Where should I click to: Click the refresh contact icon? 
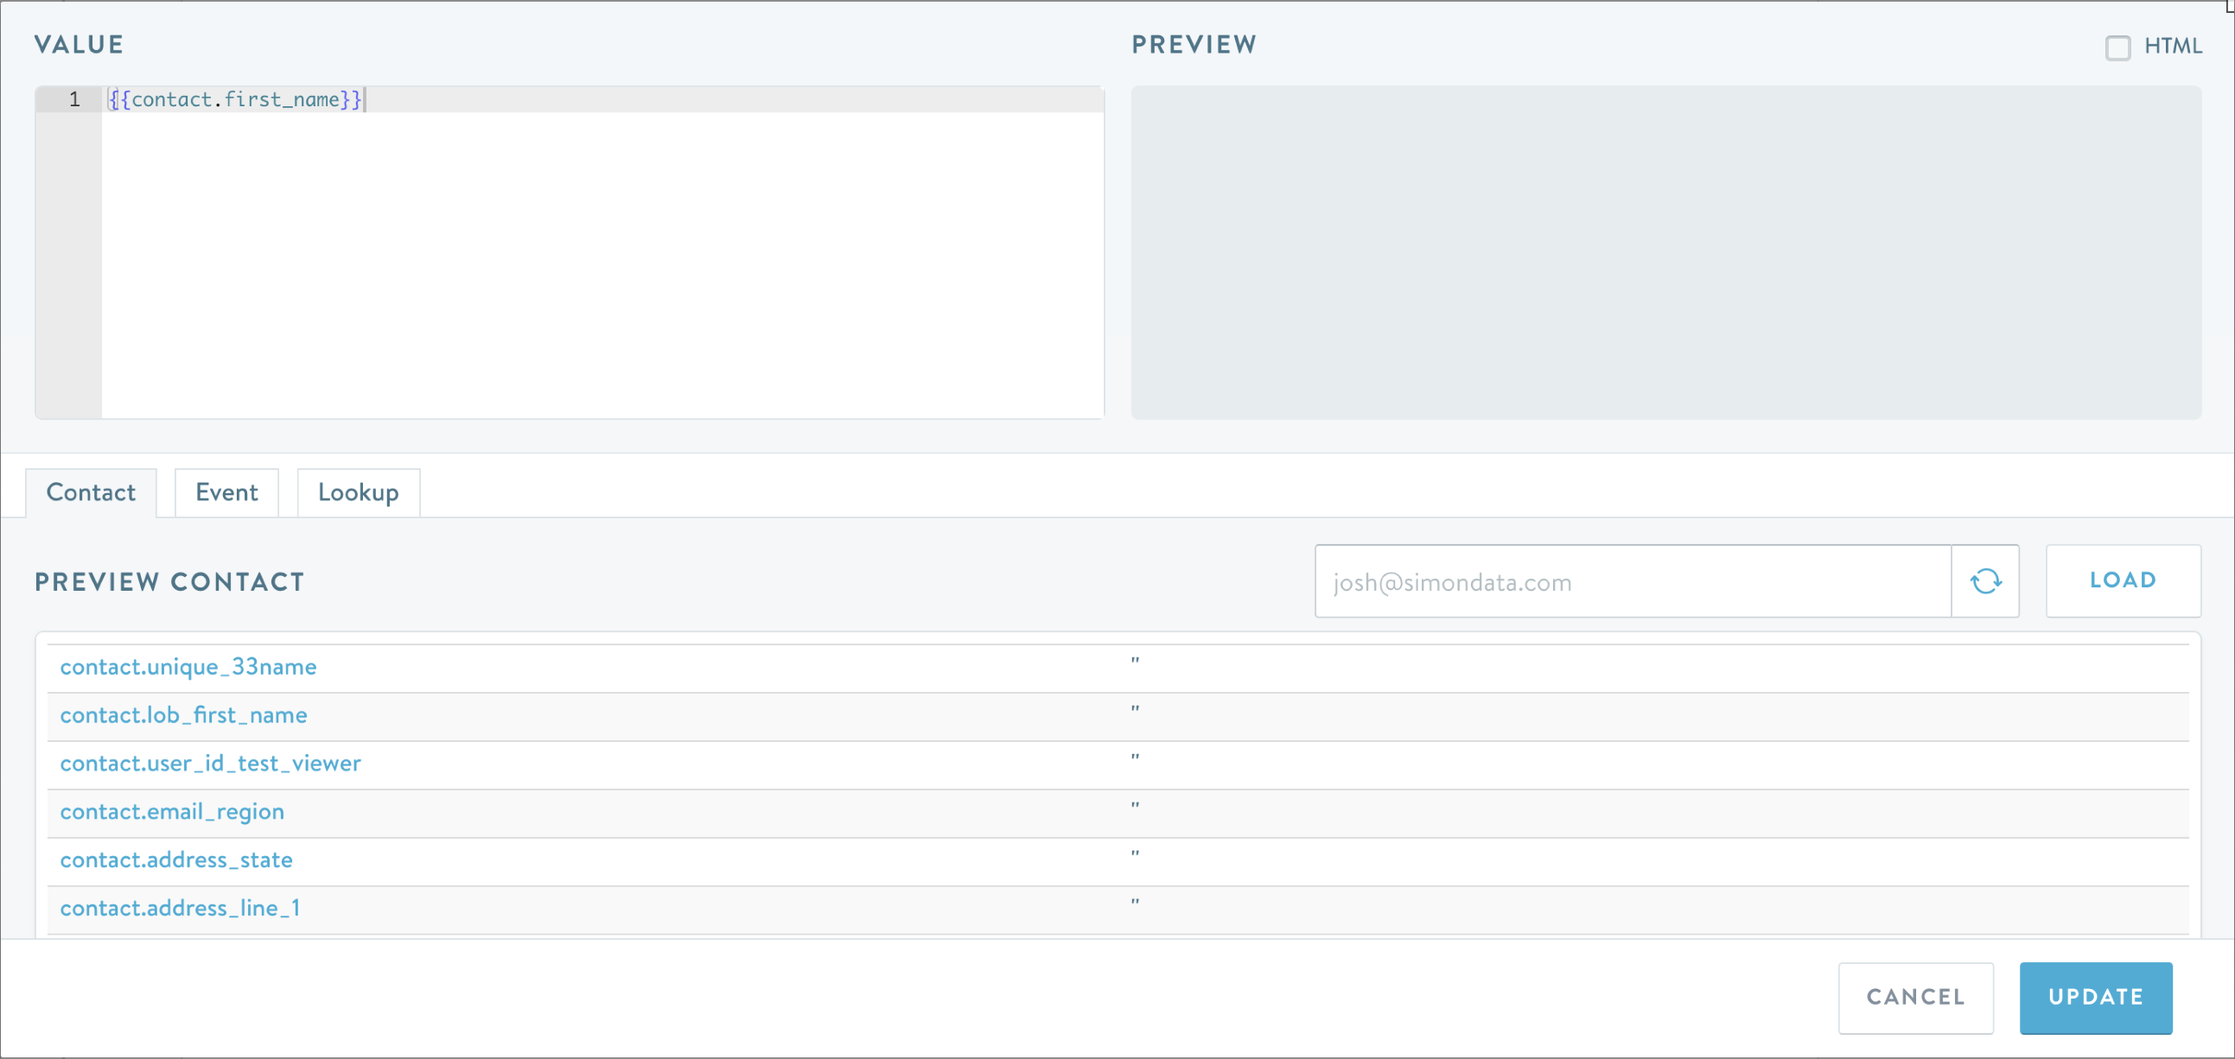point(1985,581)
